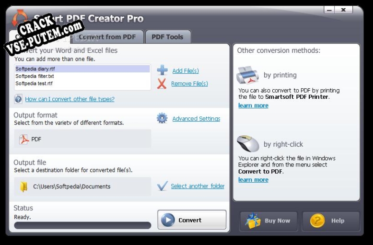Start conversion with the Convert button
373x245 pixels.
tap(192, 220)
